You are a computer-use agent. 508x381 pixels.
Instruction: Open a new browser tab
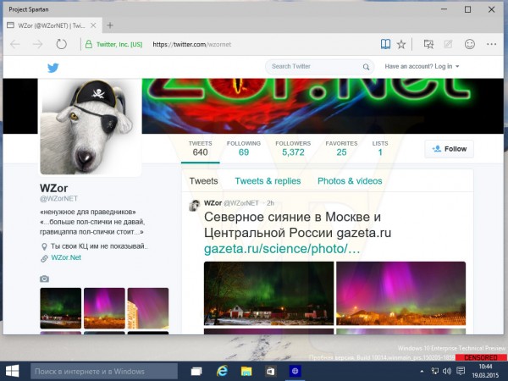(x=110, y=25)
